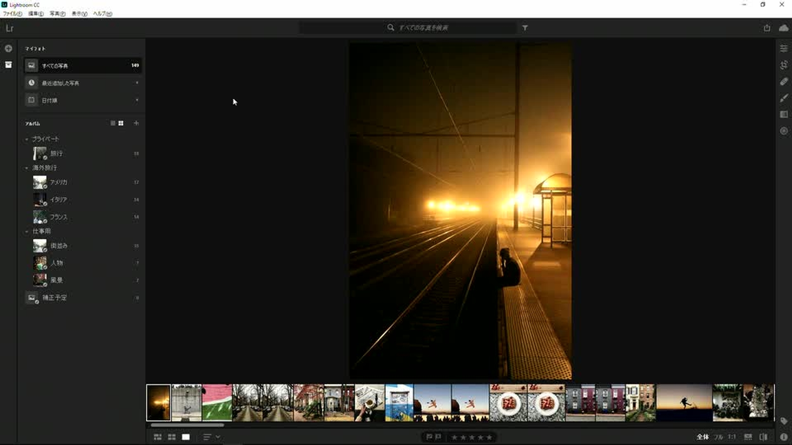Image resolution: width=792 pixels, height=445 pixels.
Task: Open cloud sync status icon
Action: point(783,28)
